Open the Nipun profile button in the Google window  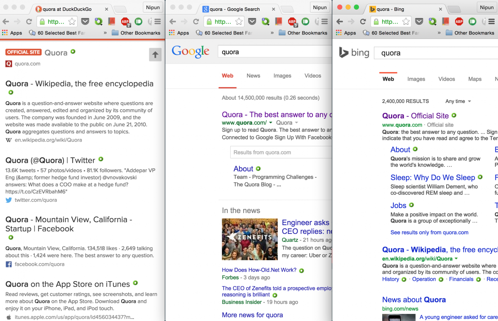[x=320, y=7]
